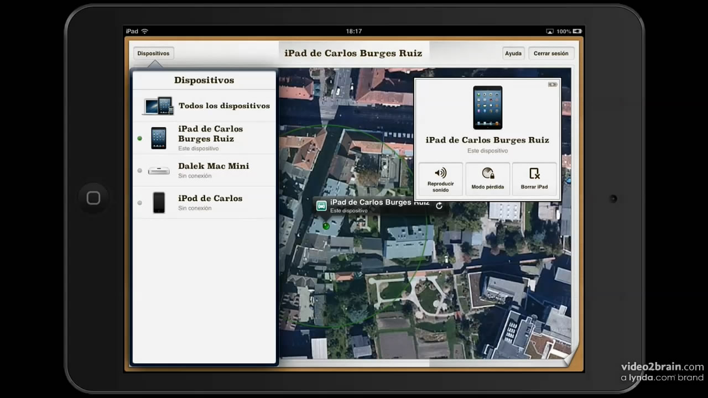The image size is (708, 398).
Task: Click the speaker icon for Reproducir sonido
Action: click(441, 173)
